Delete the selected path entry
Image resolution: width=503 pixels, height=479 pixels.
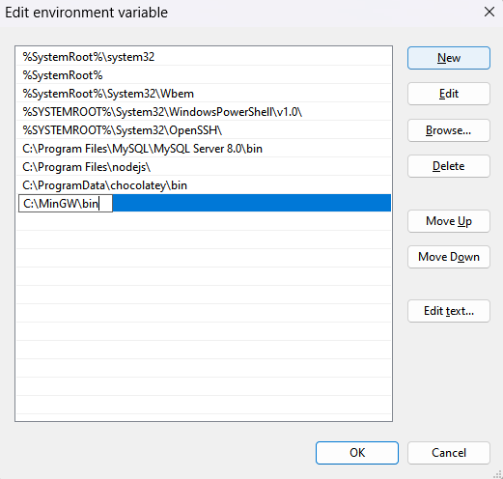449,166
